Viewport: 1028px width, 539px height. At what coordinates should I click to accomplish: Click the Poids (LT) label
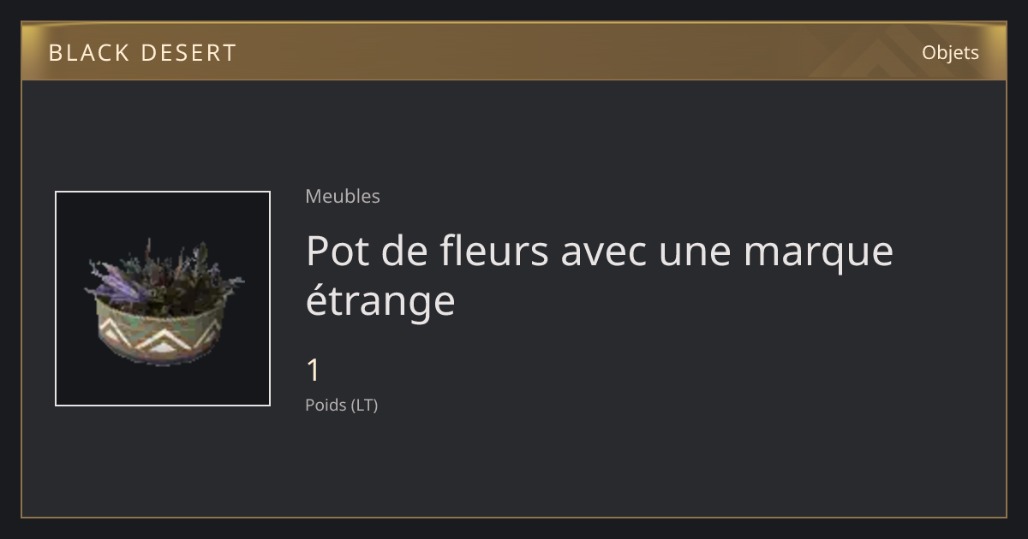point(341,405)
